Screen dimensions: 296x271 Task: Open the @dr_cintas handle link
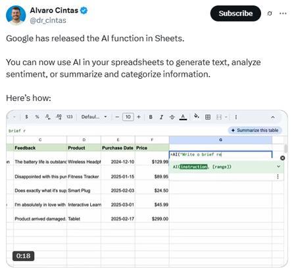coord(48,20)
